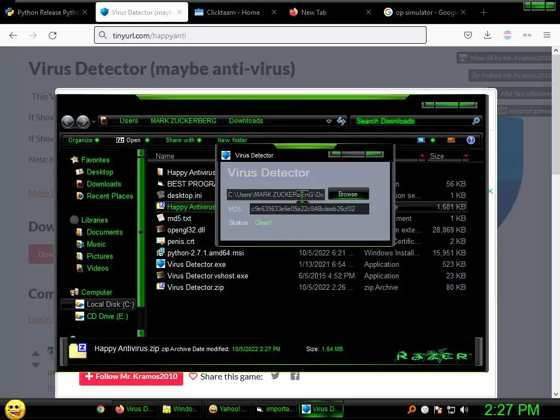Open the recent pages arrow beside navigation buttons
The image size is (560, 420).
point(94,122)
